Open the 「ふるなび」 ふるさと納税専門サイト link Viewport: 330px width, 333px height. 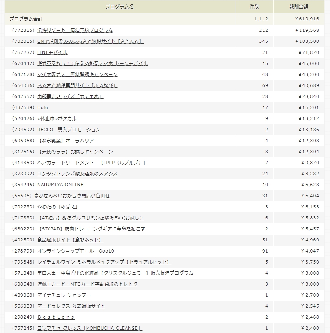point(77,85)
